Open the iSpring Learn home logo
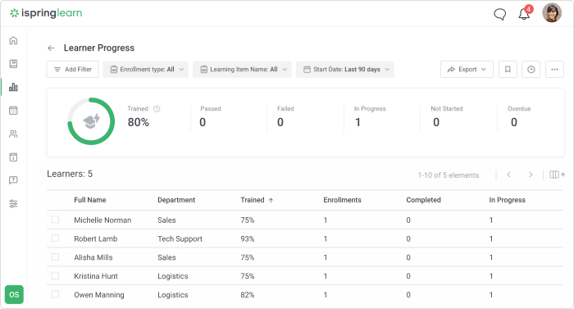This screenshot has height=309, width=574. click(46, 13)
